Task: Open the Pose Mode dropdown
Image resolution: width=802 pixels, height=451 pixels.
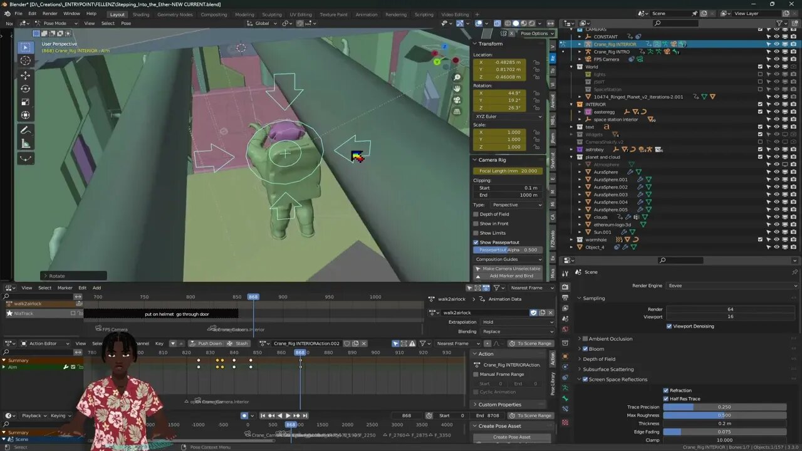Action: pos(55,23)
